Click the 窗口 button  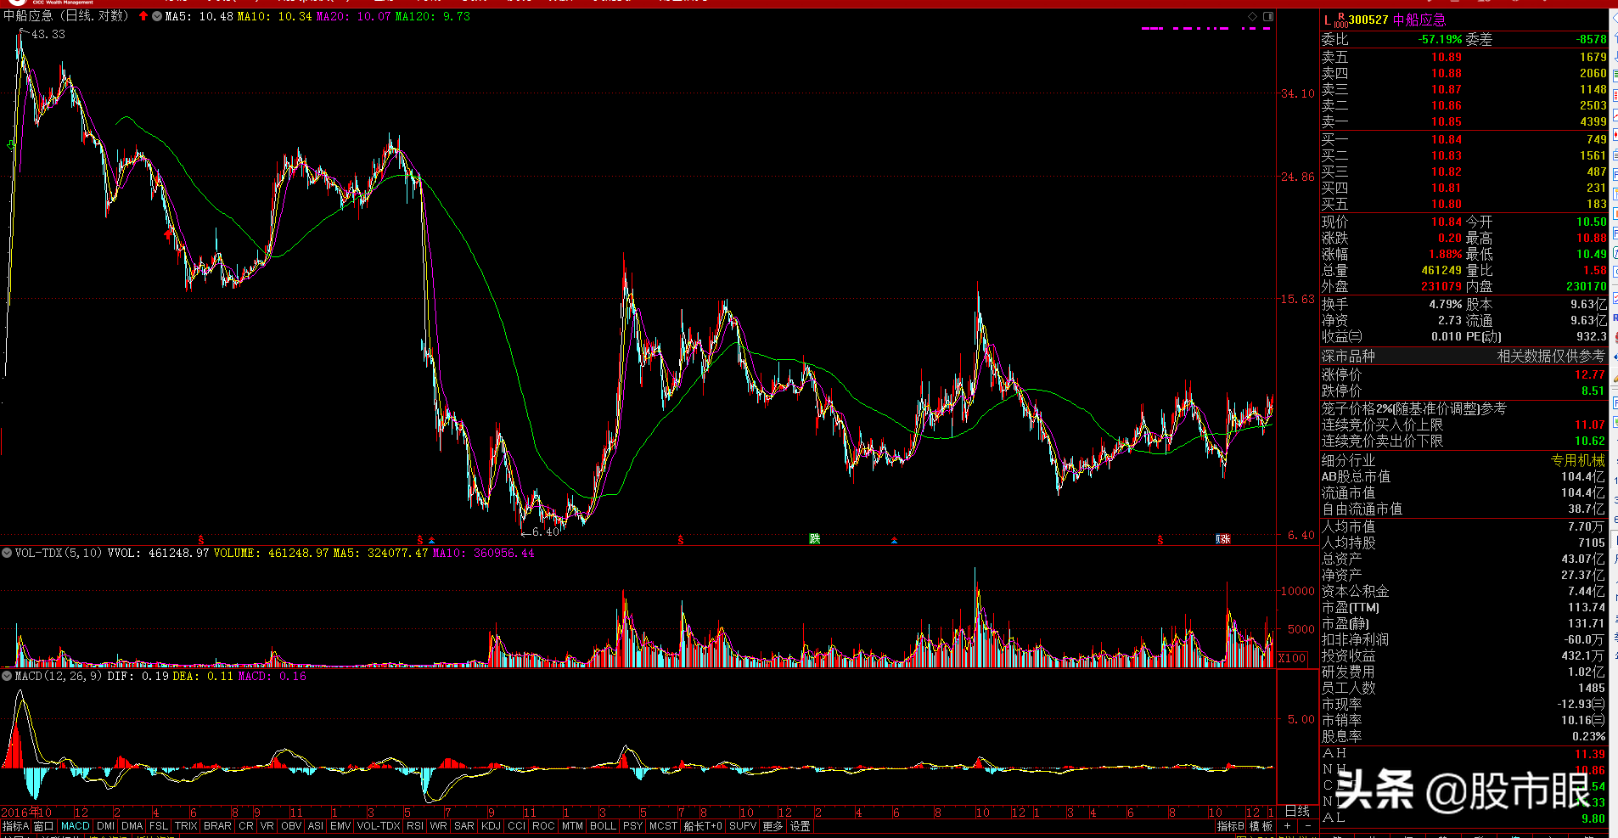pos(43,826)
